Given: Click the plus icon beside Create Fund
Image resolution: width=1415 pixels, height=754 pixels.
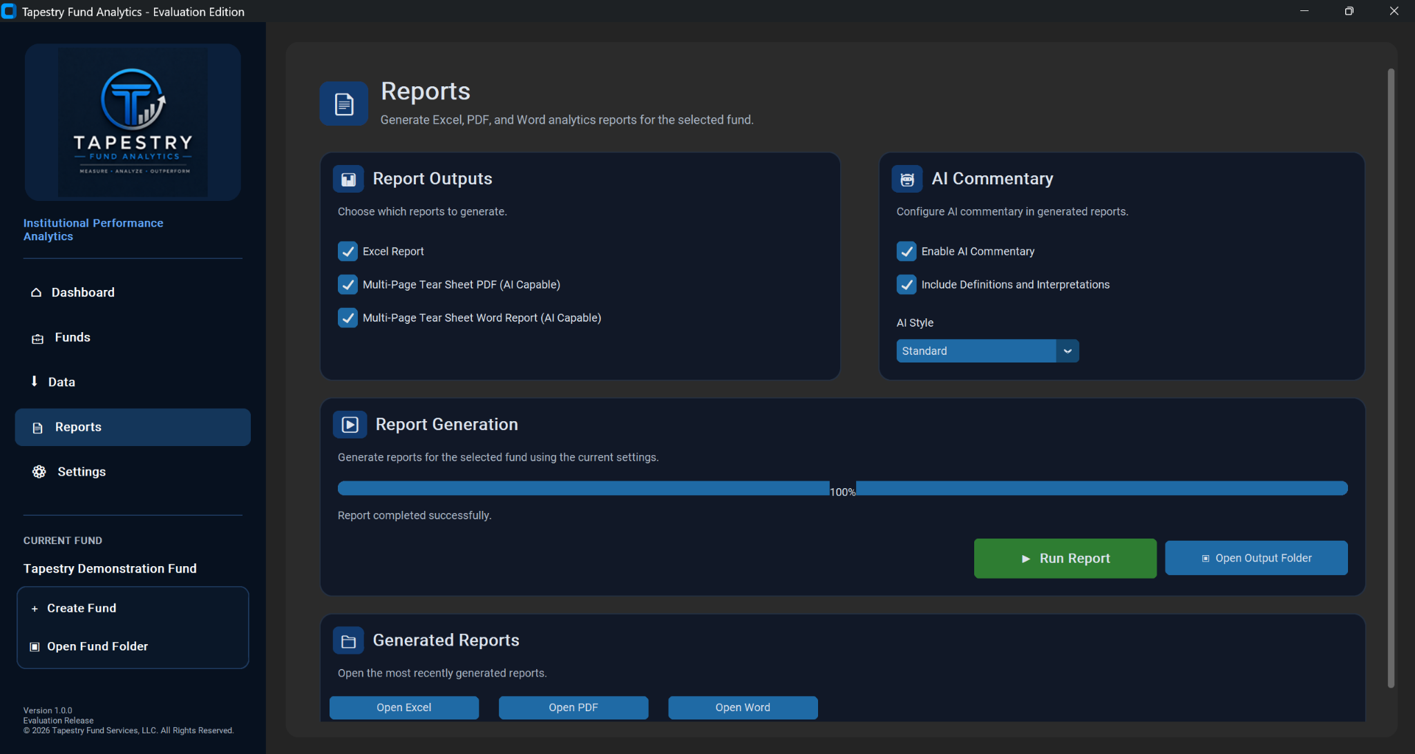Looking at the screenshot, I should coord(35,609).
